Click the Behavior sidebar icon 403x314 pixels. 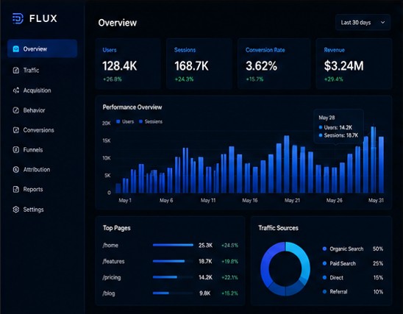click(x=16, y=110)
